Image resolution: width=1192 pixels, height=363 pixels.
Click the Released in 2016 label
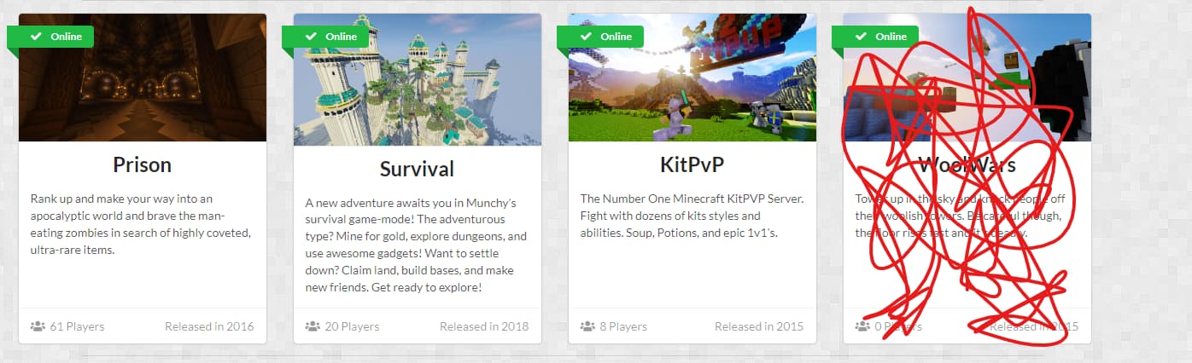point(209,326)
